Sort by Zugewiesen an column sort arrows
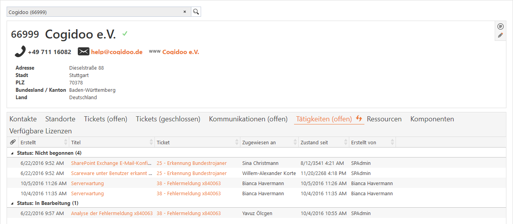The width and height of the screenshot is (513, 224). (x=295, y=142)
